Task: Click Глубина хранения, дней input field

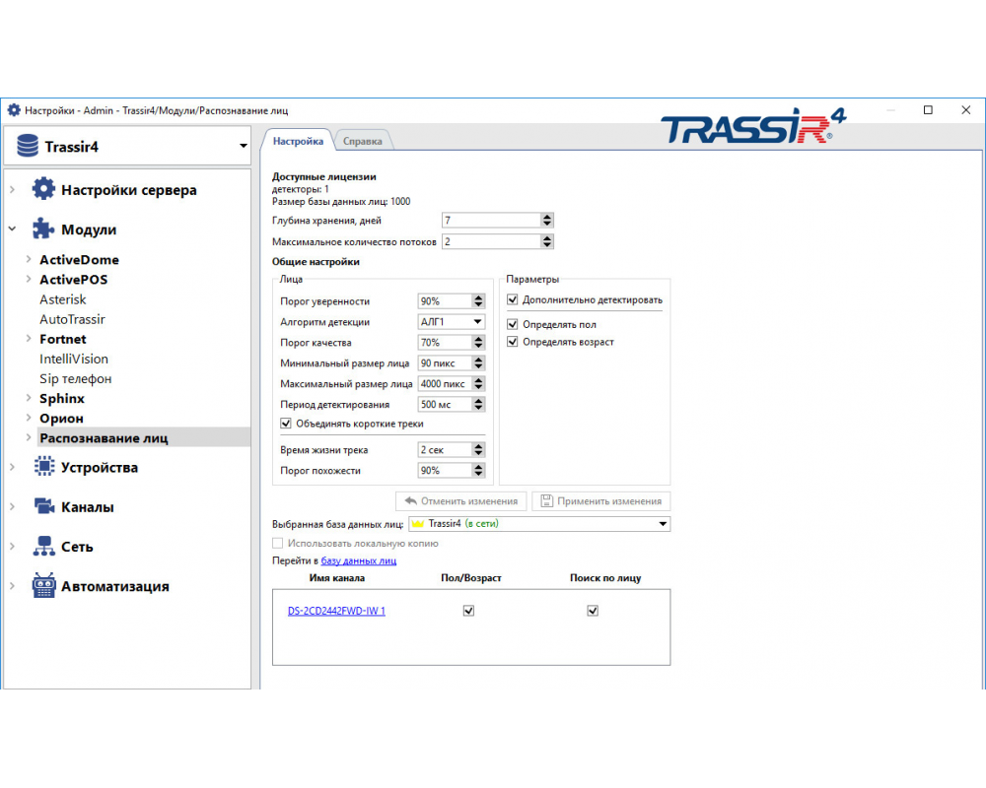Action: [491, 220]
